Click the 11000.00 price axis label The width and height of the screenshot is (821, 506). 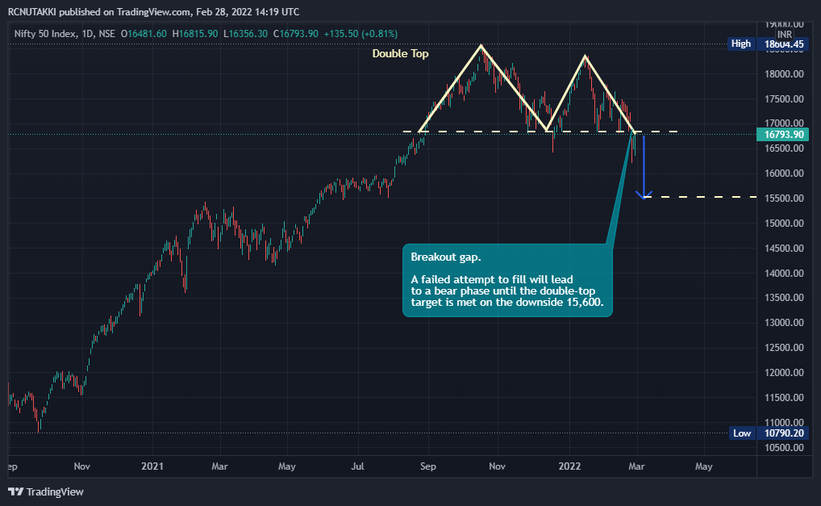784,423
